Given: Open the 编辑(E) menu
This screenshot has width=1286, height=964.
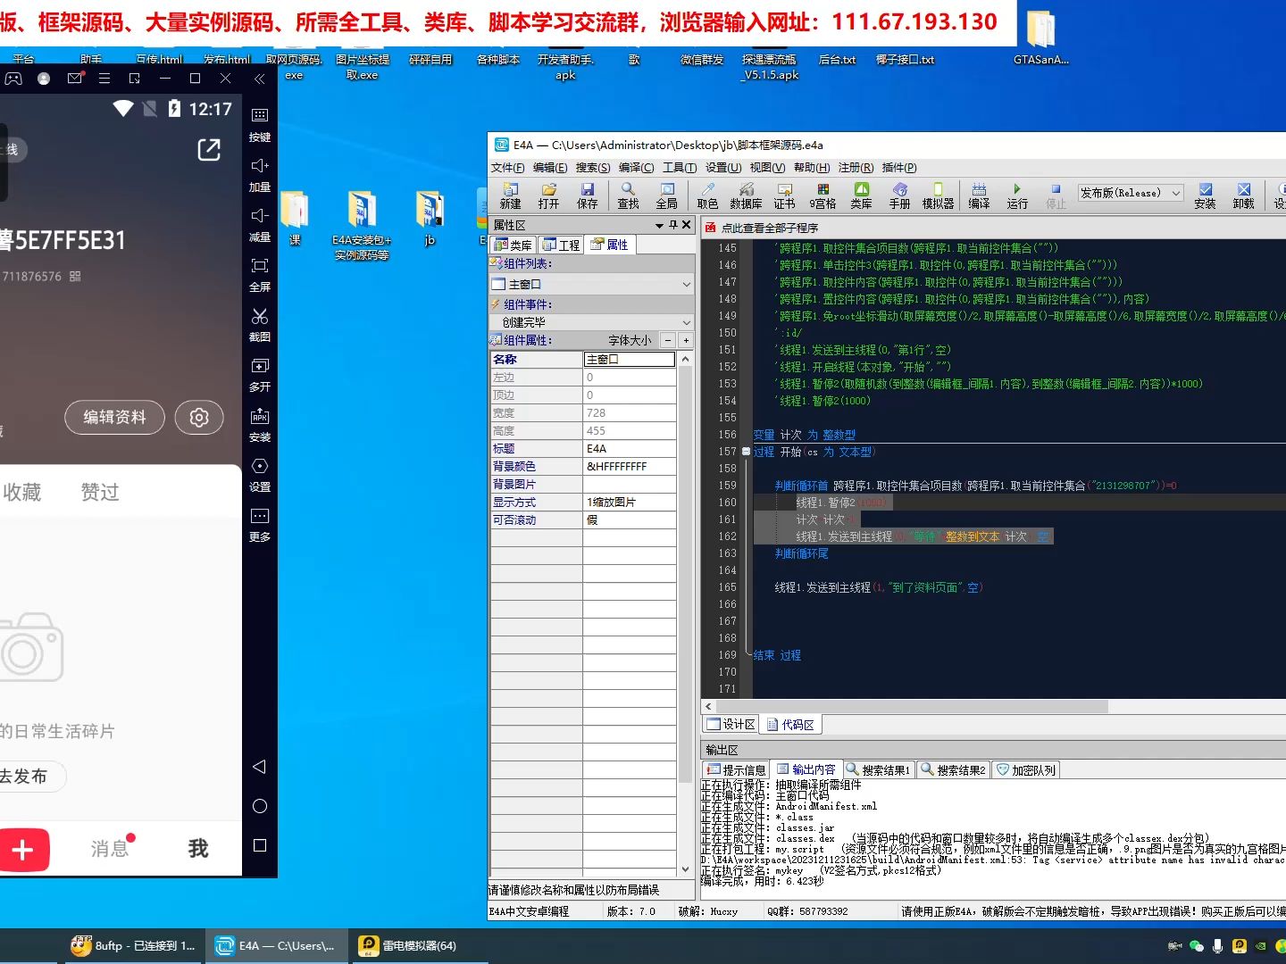Looking at the screenshot, I should click(x=550, y=168).
